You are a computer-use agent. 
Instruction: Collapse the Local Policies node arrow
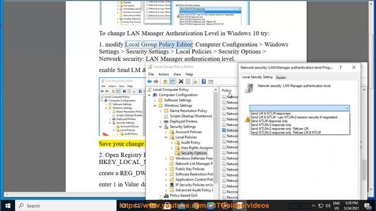point(166,137)
